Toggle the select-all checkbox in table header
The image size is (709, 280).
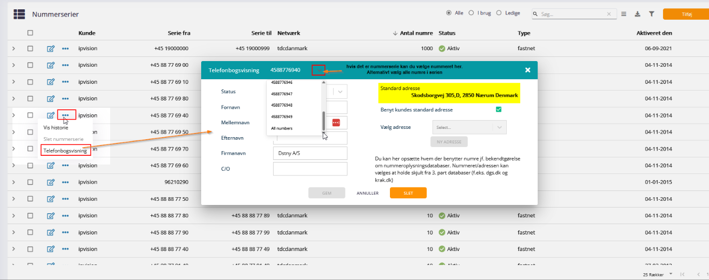[x=30, y=33]
